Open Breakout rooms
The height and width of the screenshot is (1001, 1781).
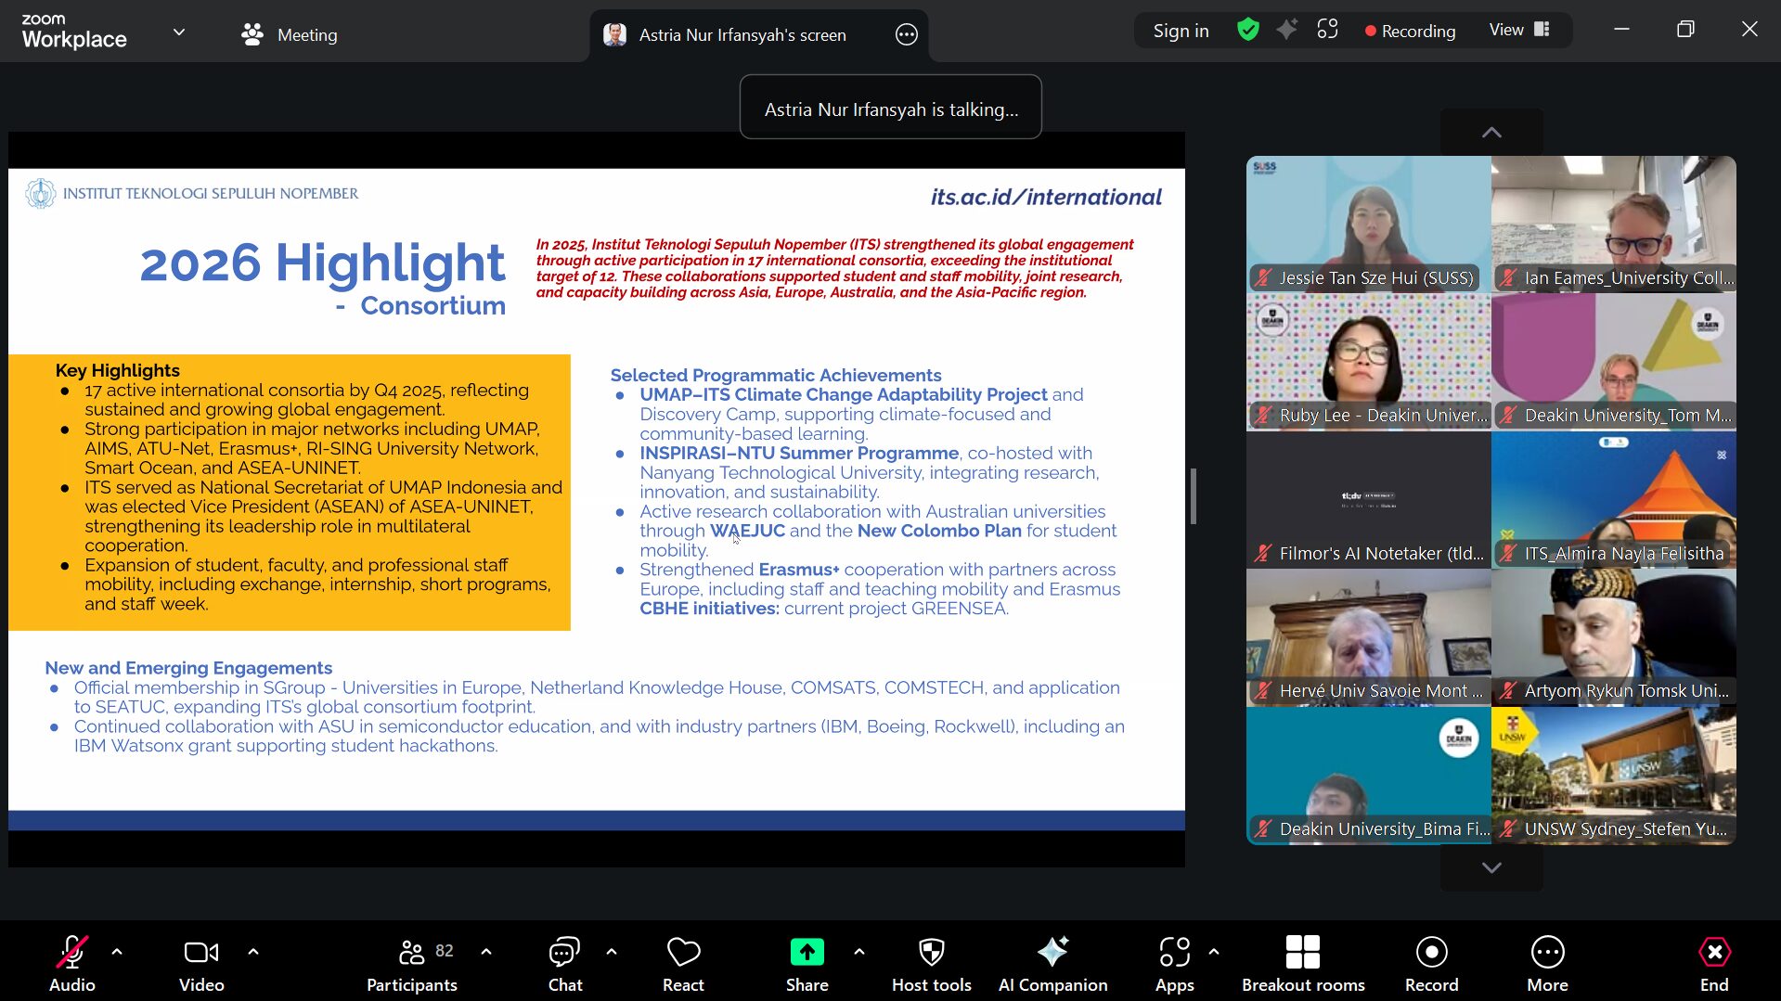click(1302, 963)
